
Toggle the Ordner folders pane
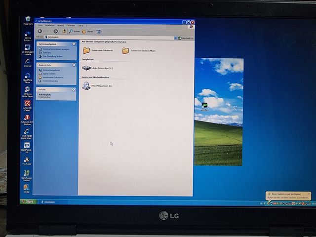[87, 32]
